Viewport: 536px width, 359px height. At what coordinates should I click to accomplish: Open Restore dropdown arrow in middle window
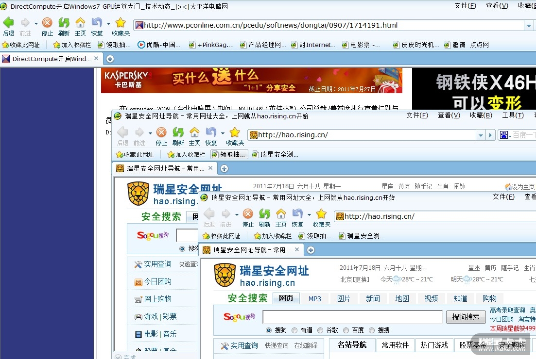[223, 133]
